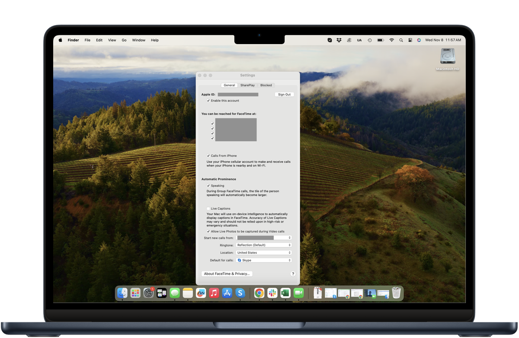Enable the Live Captions checkbox
The width and height of the screenshot is (519, 338).
208,208
